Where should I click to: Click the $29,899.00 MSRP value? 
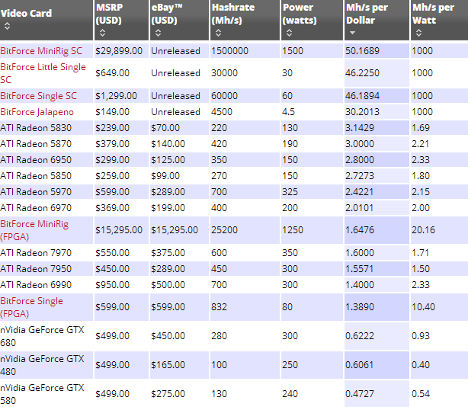click(119, 51)
